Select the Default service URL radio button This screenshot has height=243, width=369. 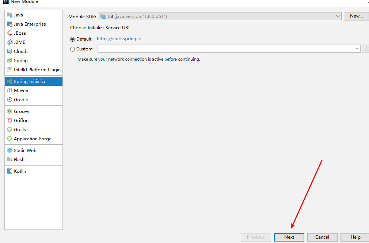72,39
